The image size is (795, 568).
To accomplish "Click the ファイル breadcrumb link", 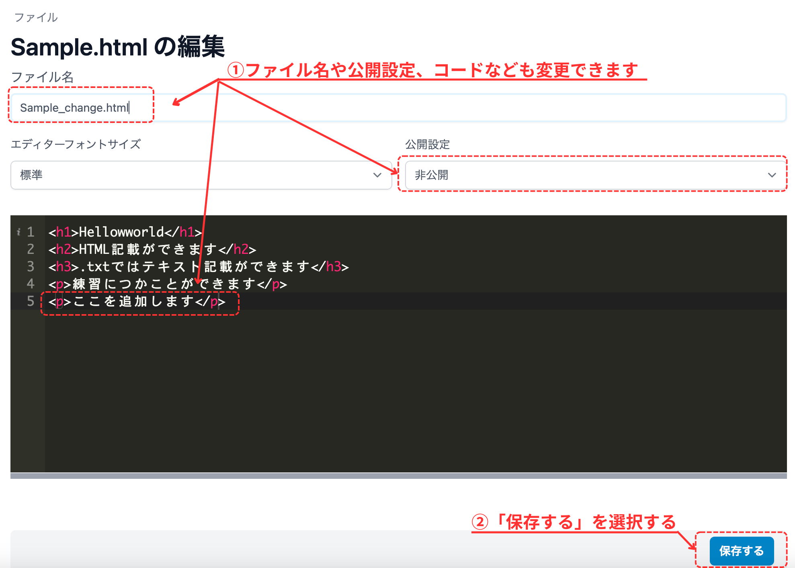I will tap(36, 17).
